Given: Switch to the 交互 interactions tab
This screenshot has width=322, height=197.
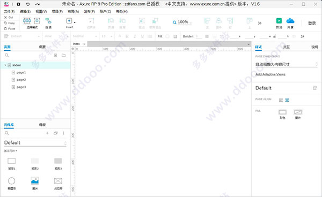Looking at the screenshot, I should coord(286,47).
